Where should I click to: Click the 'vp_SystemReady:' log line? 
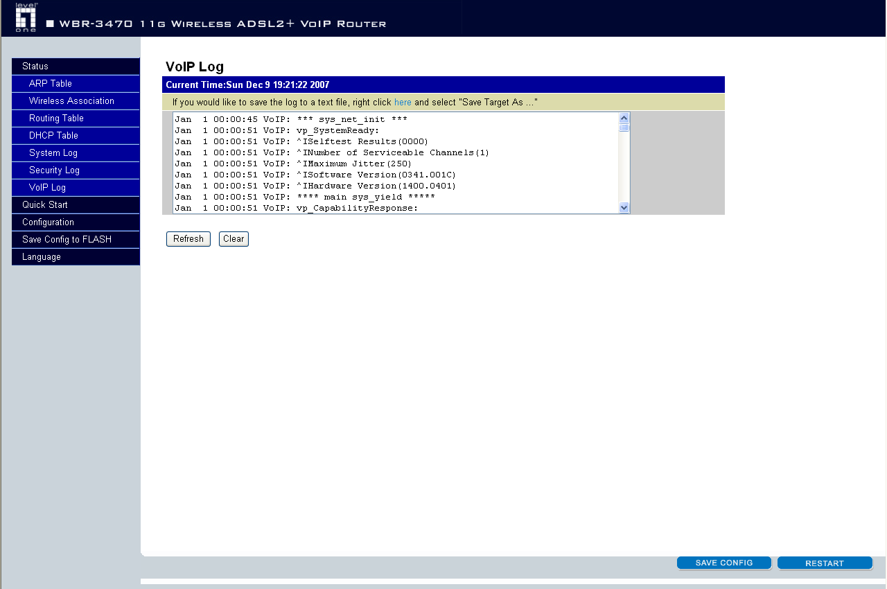tap(276, 130)
